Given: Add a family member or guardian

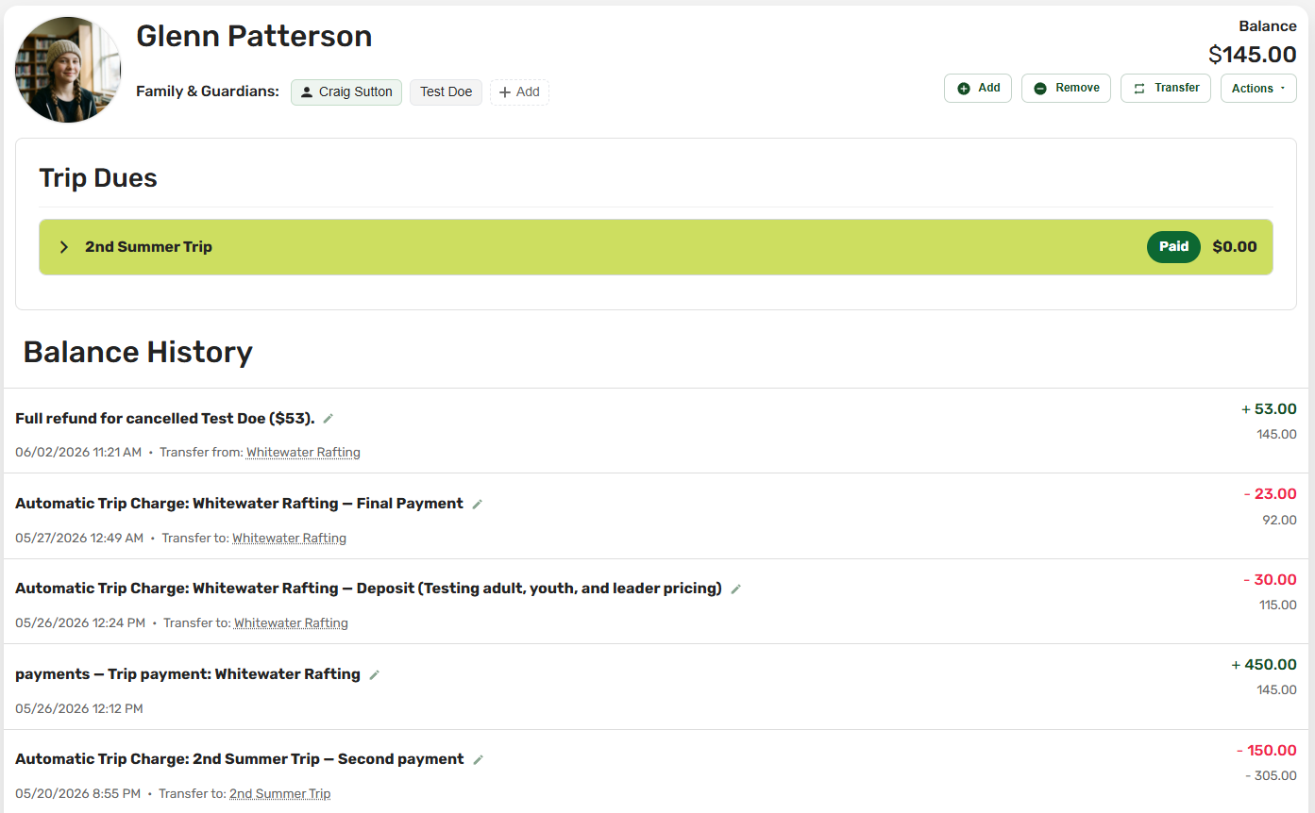Looking at the screenshot, I should [519, 92].
